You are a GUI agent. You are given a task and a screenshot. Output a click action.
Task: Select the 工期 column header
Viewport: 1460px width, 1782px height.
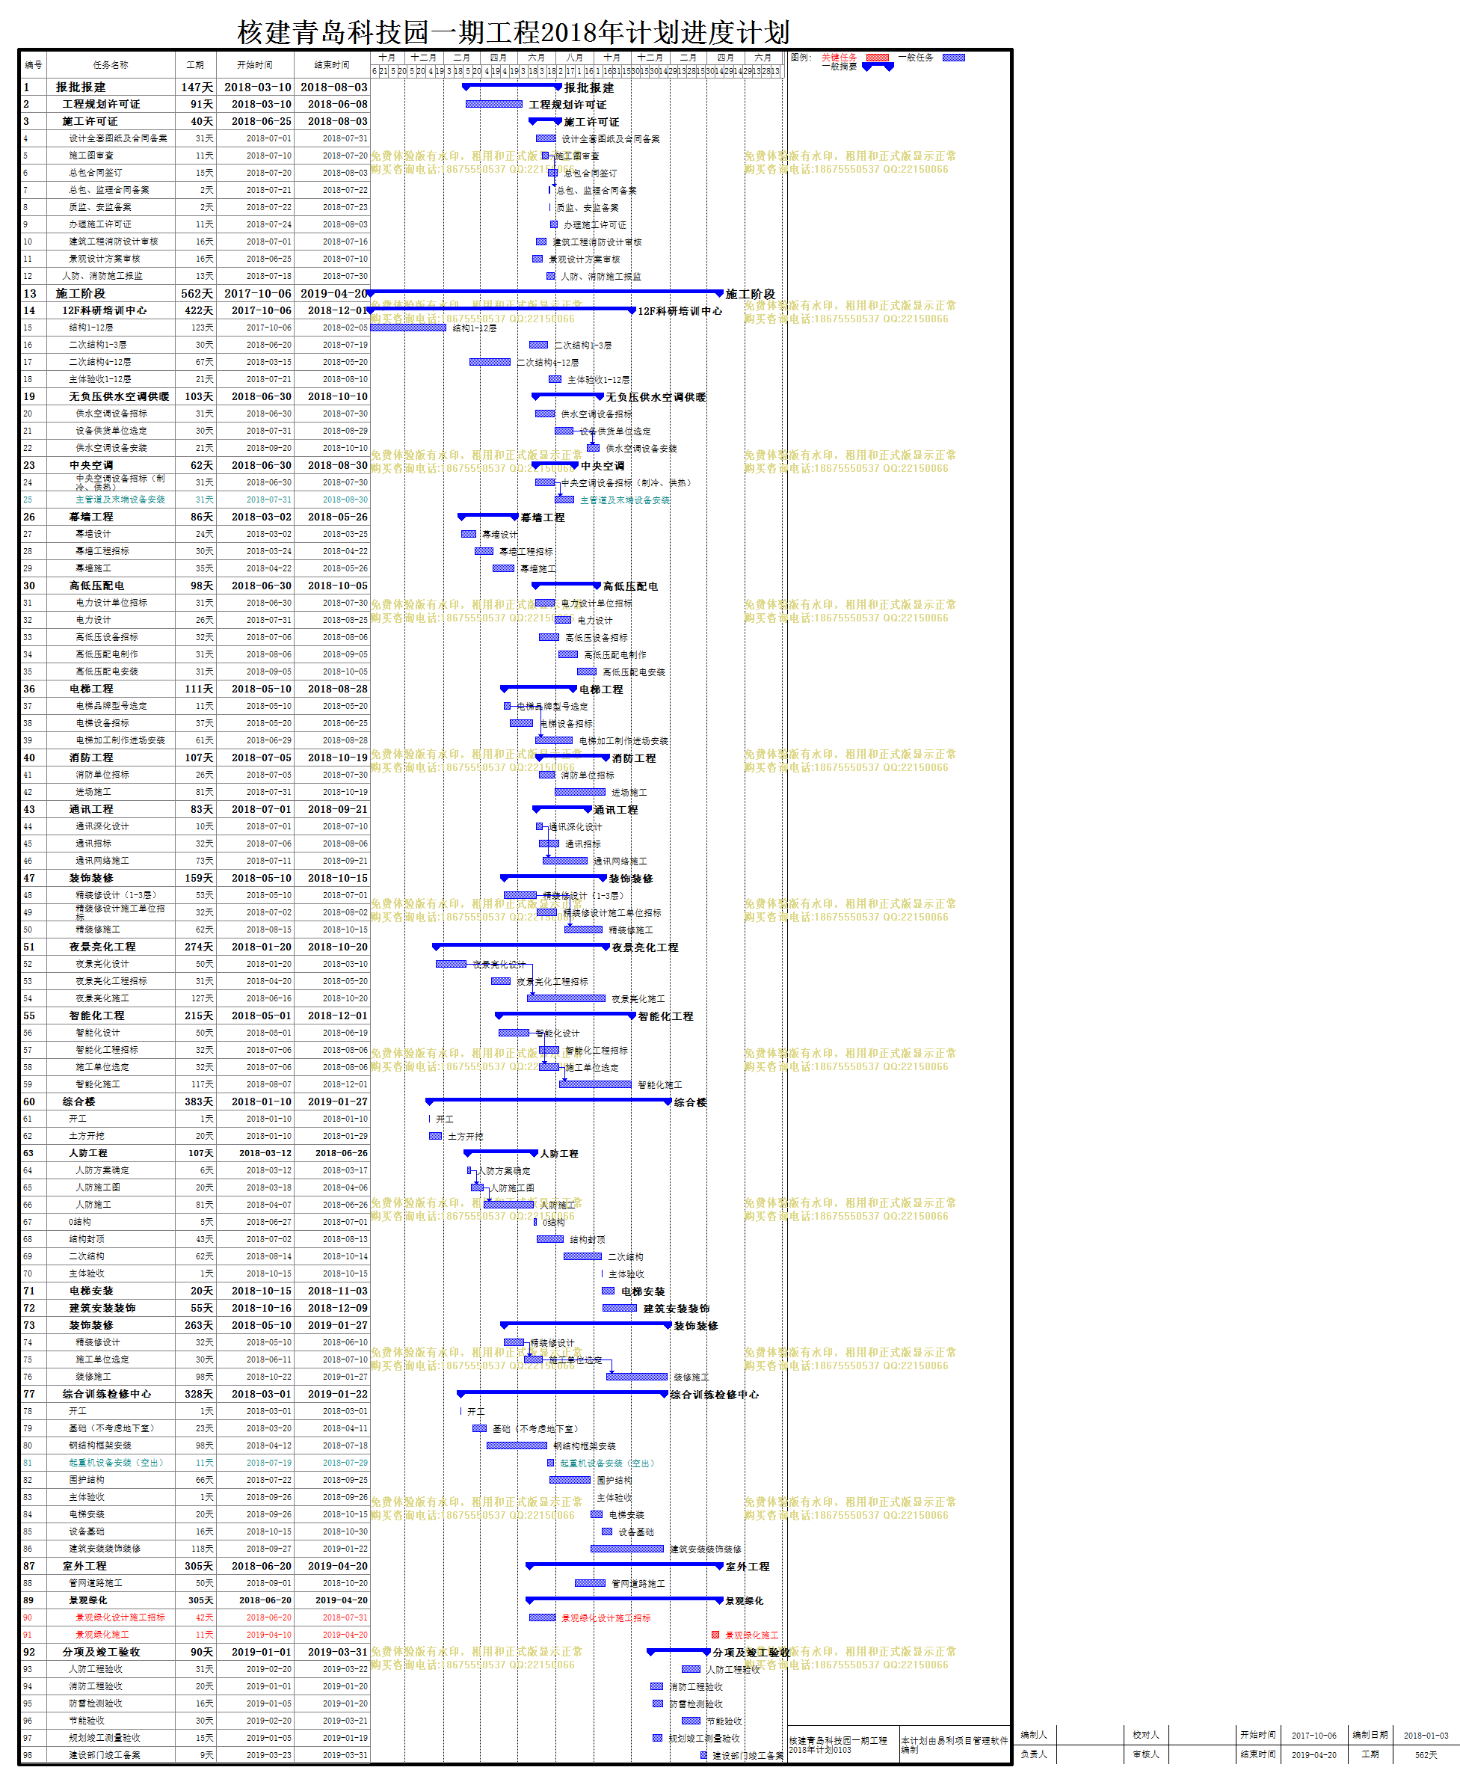point(195,65)
